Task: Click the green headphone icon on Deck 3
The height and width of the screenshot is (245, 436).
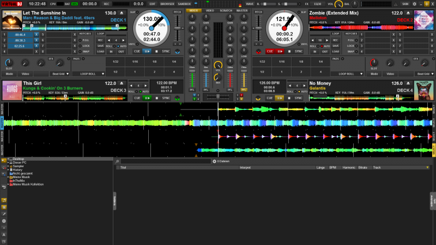Action: (178, 98)
